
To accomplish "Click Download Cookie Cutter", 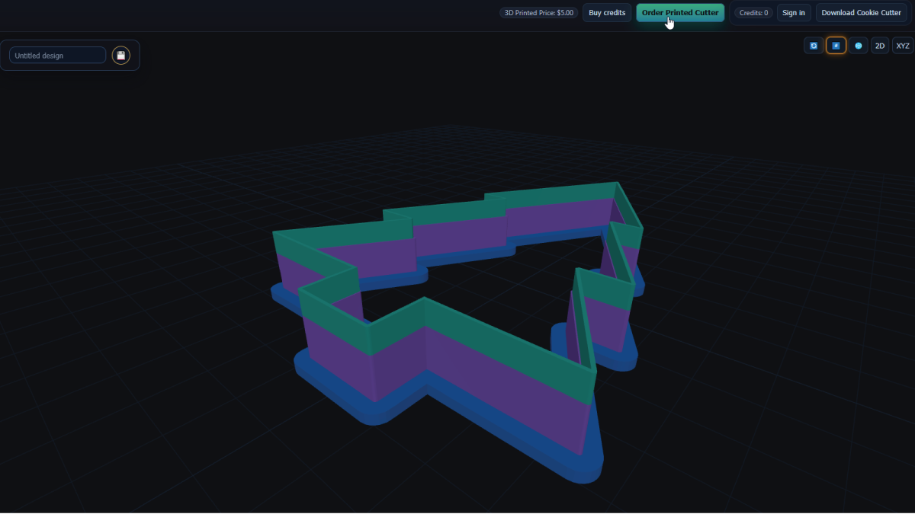I will [x=861, y=12].
